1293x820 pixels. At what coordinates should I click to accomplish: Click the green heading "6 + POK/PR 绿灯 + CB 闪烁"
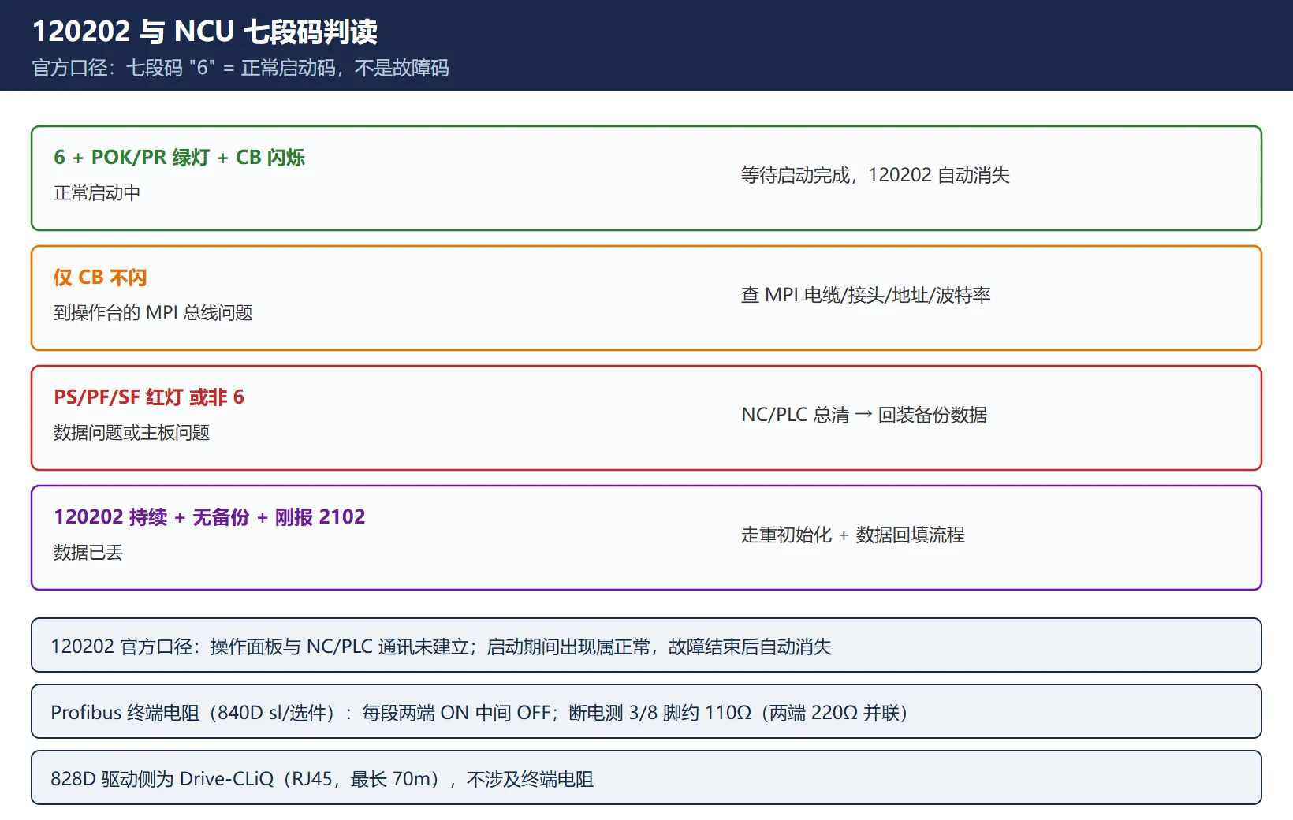pos(179,158)
